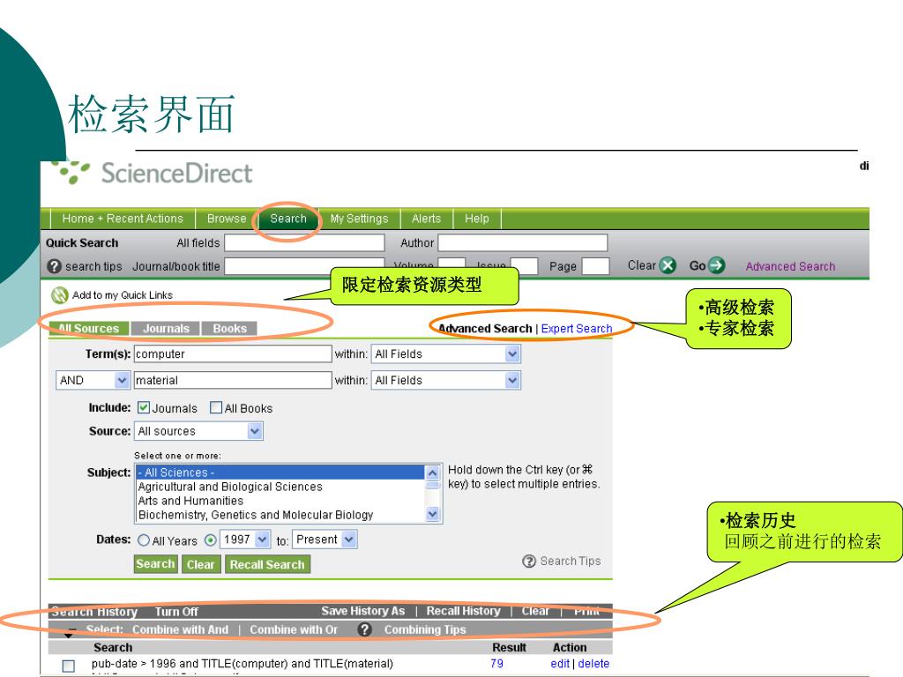The image size is (903, 677).
Task: Click the Add to my Quick Links link
Action: tap(122, 294)
